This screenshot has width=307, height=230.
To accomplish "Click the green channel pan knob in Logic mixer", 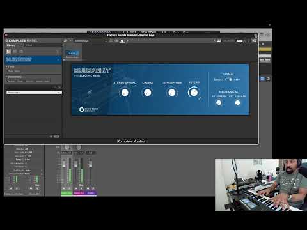I will tap(67, 148).
